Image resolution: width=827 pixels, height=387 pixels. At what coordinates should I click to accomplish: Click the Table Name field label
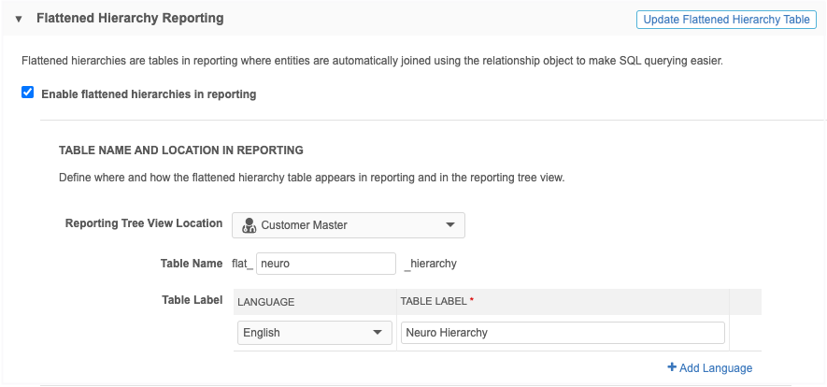pyautogui.click(x=192, y=264)
